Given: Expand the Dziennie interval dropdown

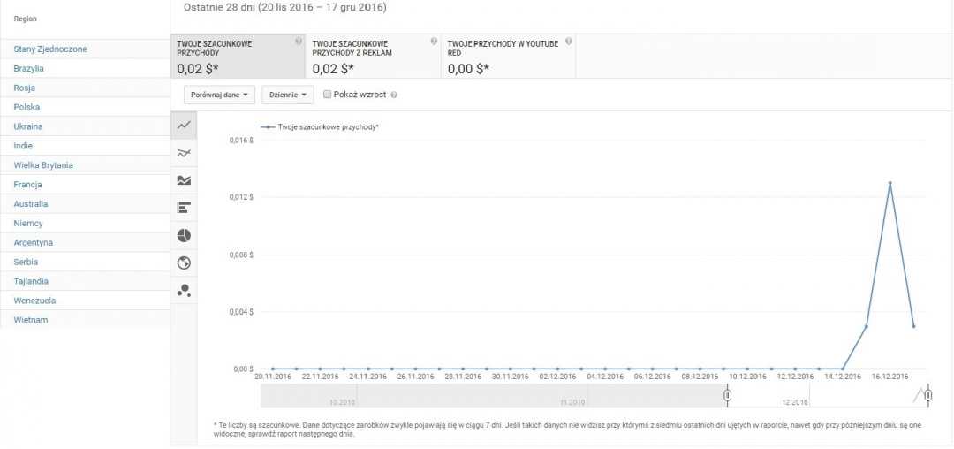Looking at the screenshot, I should [x=288, y=95].
